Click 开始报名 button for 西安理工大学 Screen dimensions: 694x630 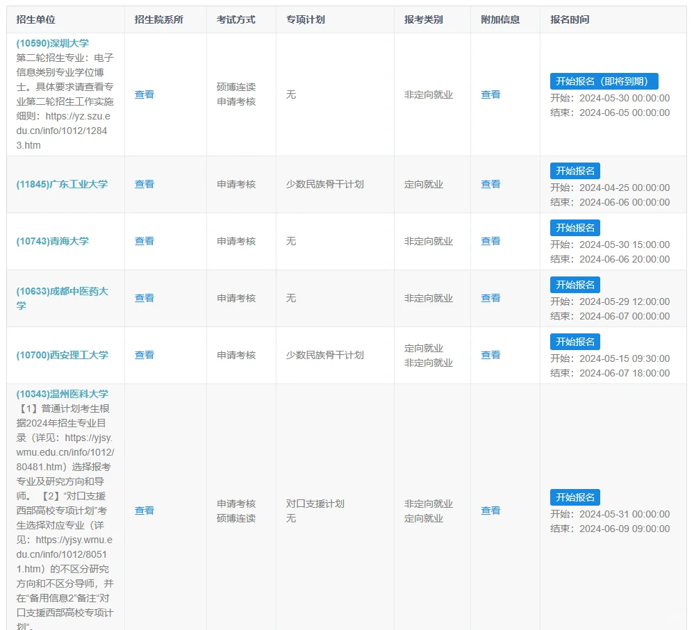coord(575,342)
